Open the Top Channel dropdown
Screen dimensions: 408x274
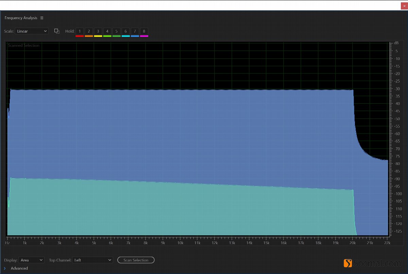pyautogui.click(x=93, y=260)
